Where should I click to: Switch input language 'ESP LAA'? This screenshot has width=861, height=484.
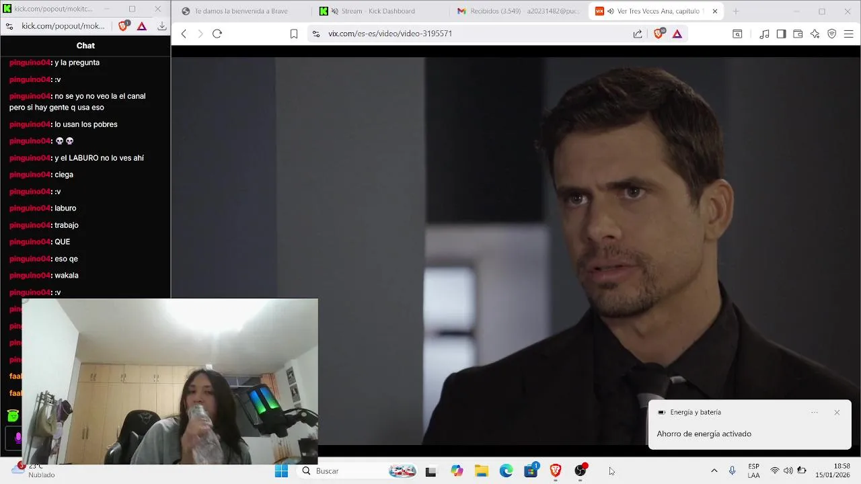tap(753, 471)
